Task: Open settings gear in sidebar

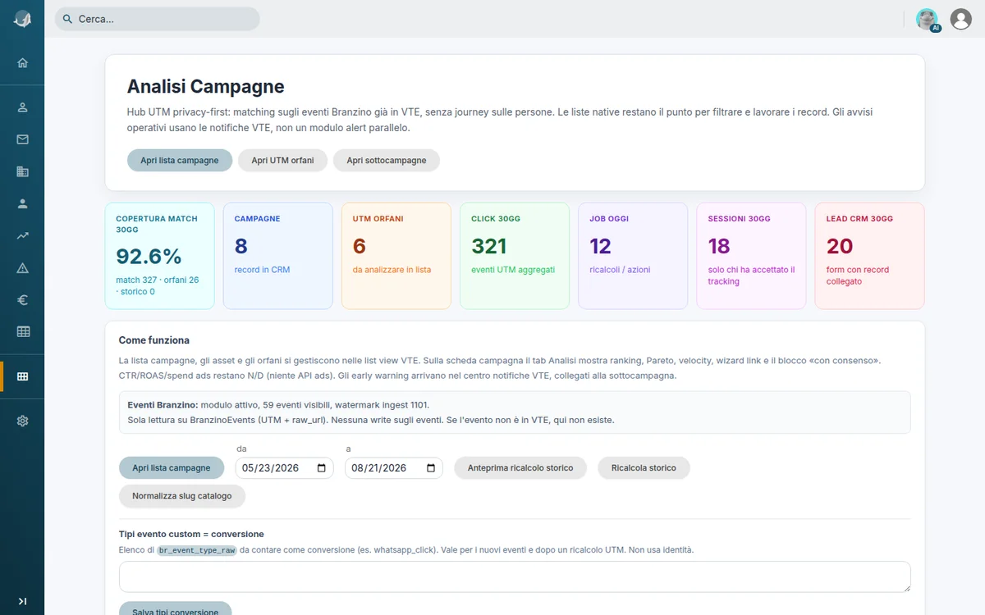Action: pos(22,421)
